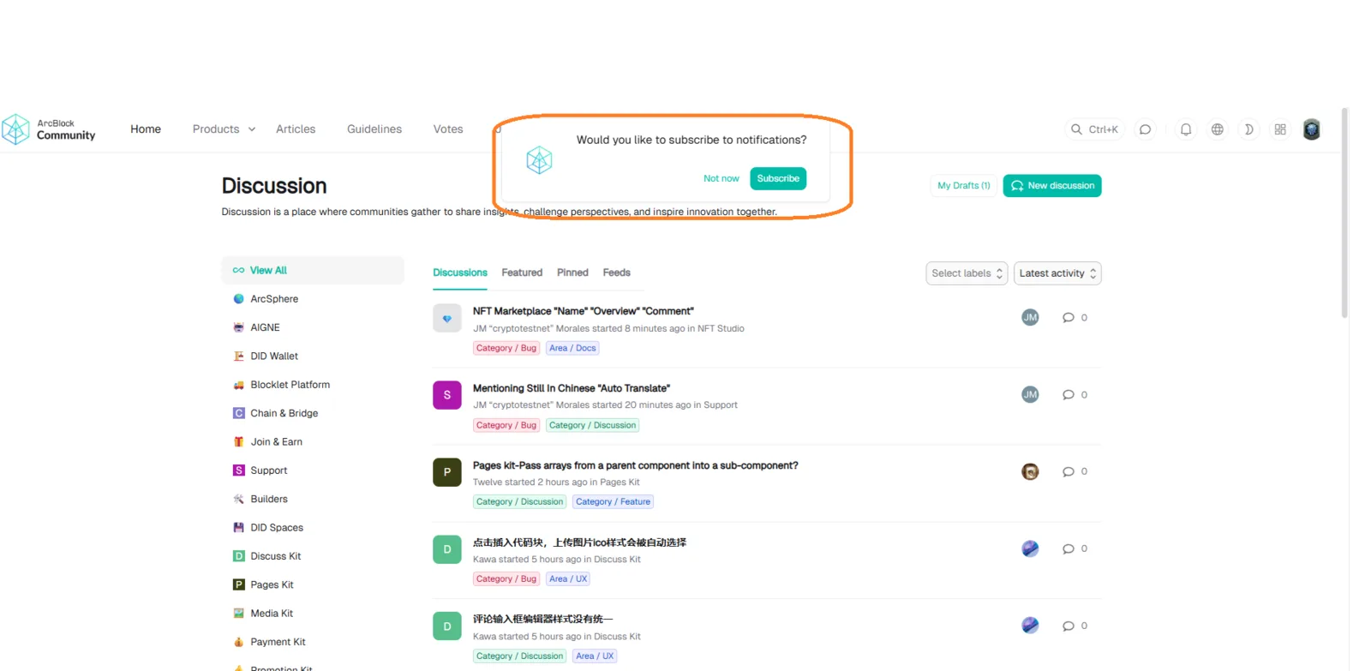Viewport: 1371px width, 671px height.
Task: Click Category / Discussion tag on Mentioning post
Action: pos(593,425)
